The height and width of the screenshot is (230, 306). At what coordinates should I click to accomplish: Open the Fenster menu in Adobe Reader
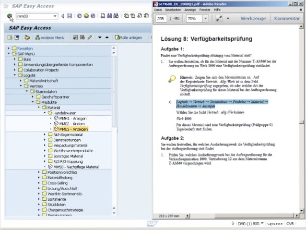click(205, 10)
